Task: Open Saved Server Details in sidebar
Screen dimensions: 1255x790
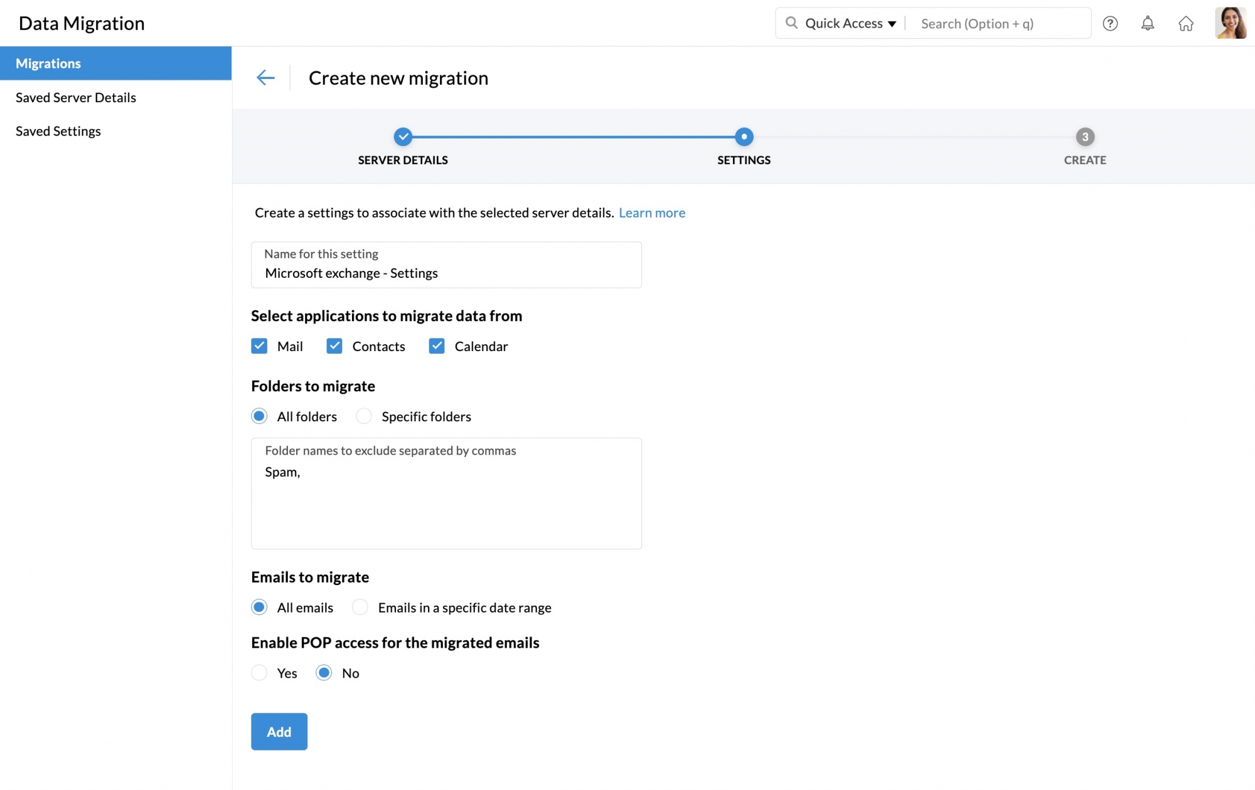Action: (x=76, y=97)
